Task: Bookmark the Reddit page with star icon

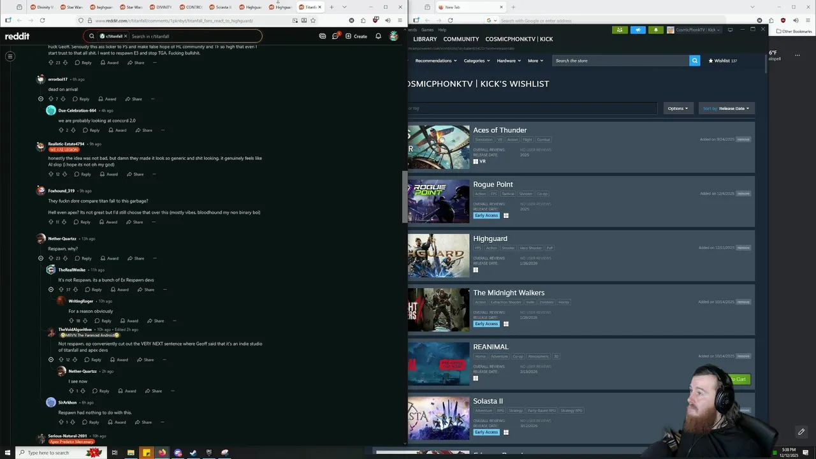Action: pyautogui.click(x=313, y=20)
